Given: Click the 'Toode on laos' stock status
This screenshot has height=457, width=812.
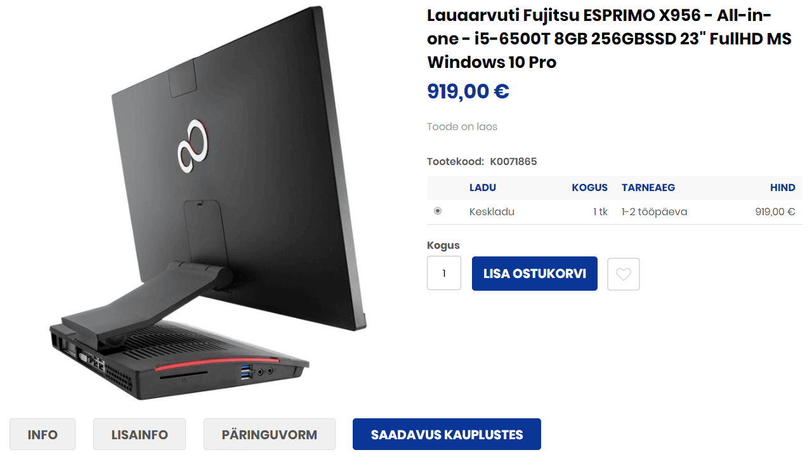Looking at the screenshot, I should [462, 127].
